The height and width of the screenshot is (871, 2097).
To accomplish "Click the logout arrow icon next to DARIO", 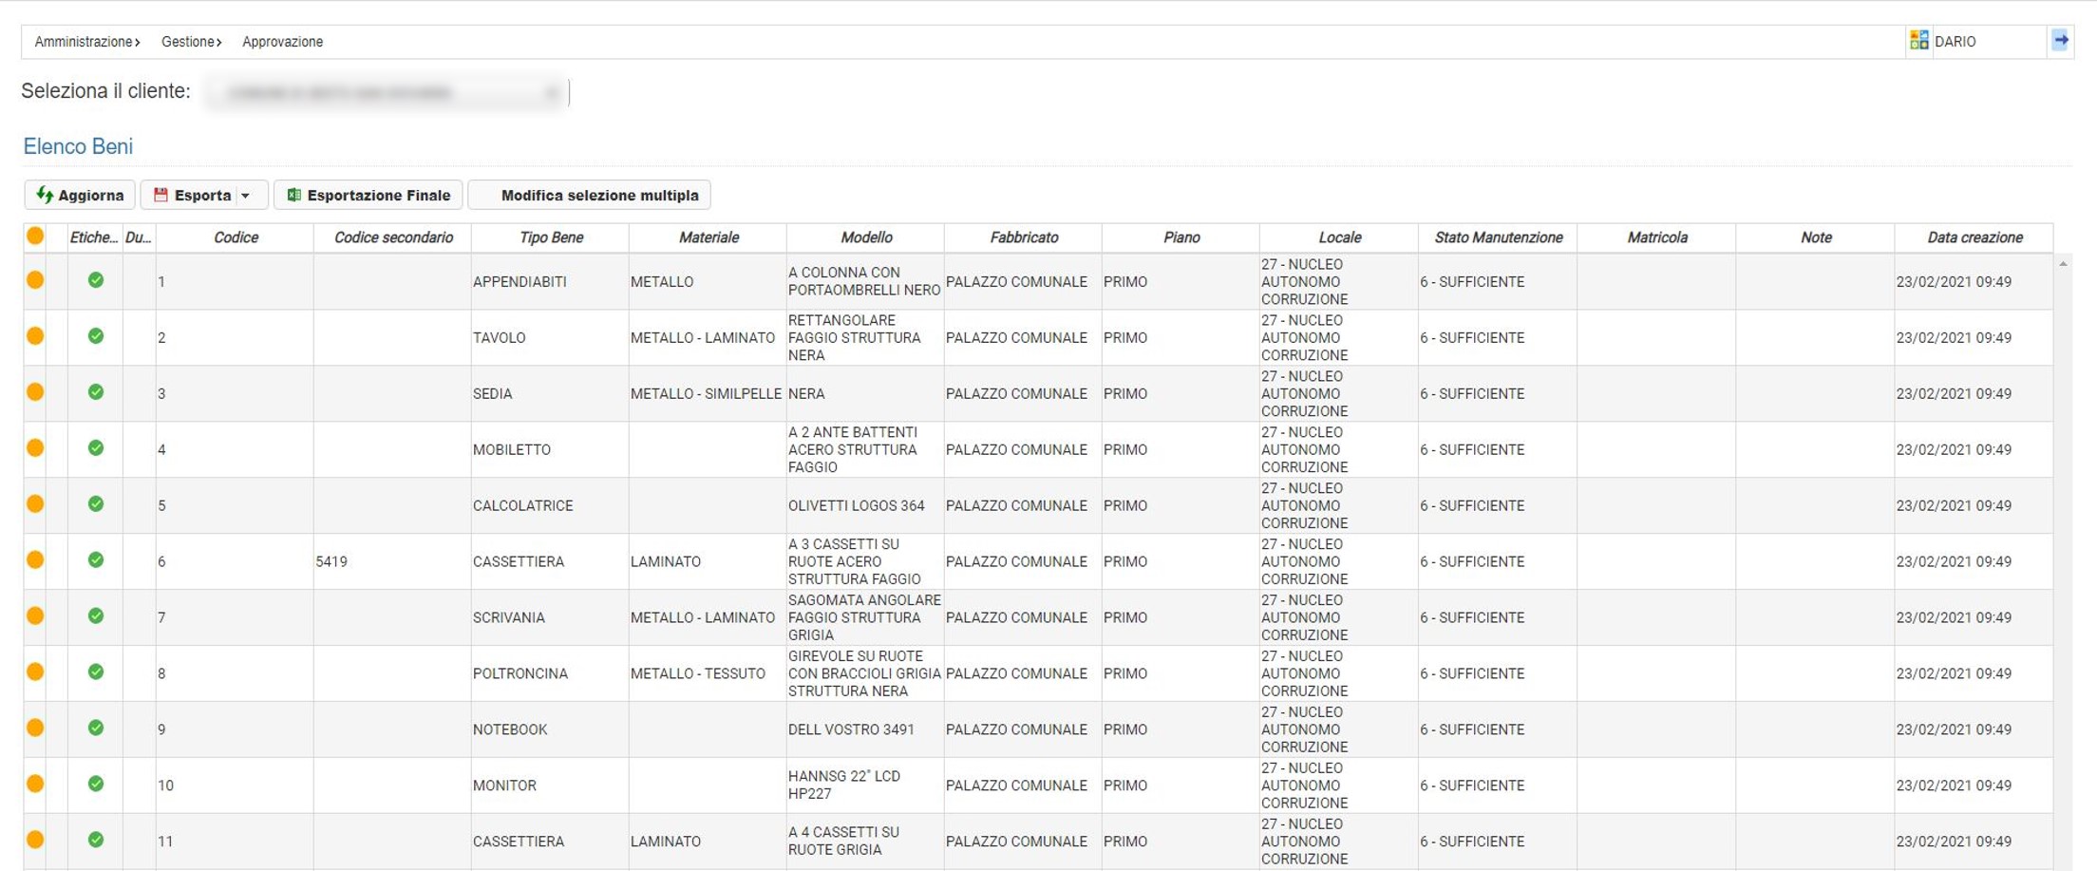I will pyautogui.click(x=2060, y=41).
